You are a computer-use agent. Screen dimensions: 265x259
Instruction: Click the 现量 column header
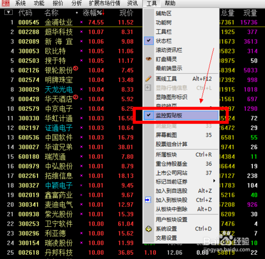click(x=250, y=13)
